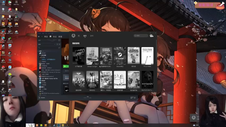Select 主页 row in Steam library
Screen dimensions: 226x127
[x=47, y=40]
